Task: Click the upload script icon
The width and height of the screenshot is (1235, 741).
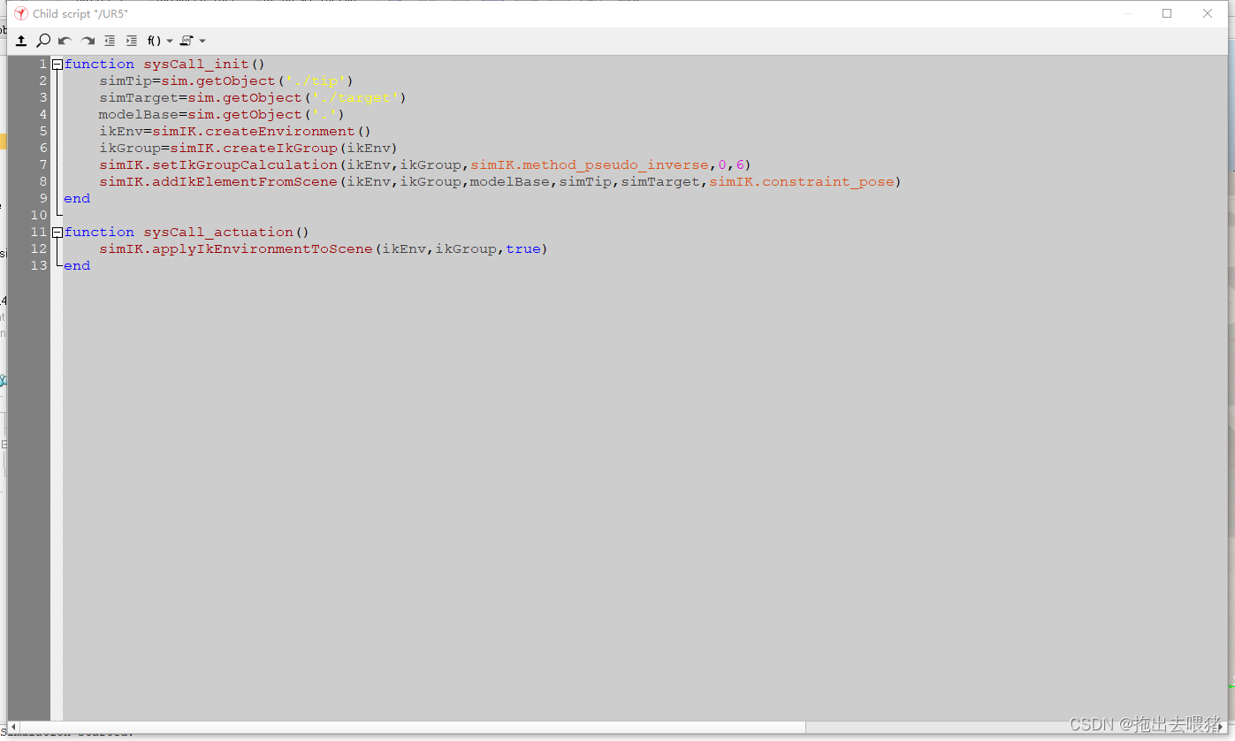Action: click(x=21, y=41)
